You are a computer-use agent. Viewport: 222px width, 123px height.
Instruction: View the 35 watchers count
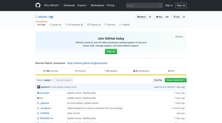[x=150, y=17]
